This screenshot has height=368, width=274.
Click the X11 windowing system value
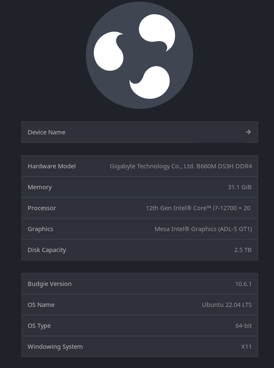pyautogui.click(x=246, y=347)
